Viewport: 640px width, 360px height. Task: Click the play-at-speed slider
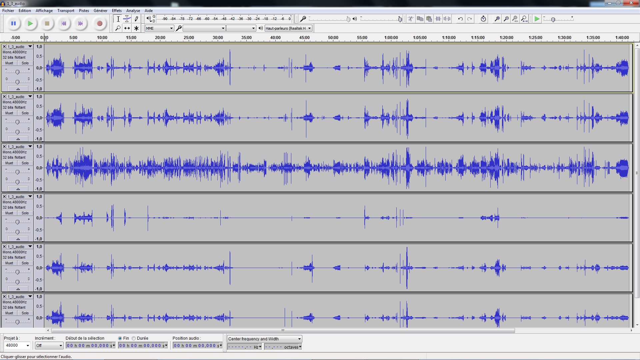click(x=558, y=19)
